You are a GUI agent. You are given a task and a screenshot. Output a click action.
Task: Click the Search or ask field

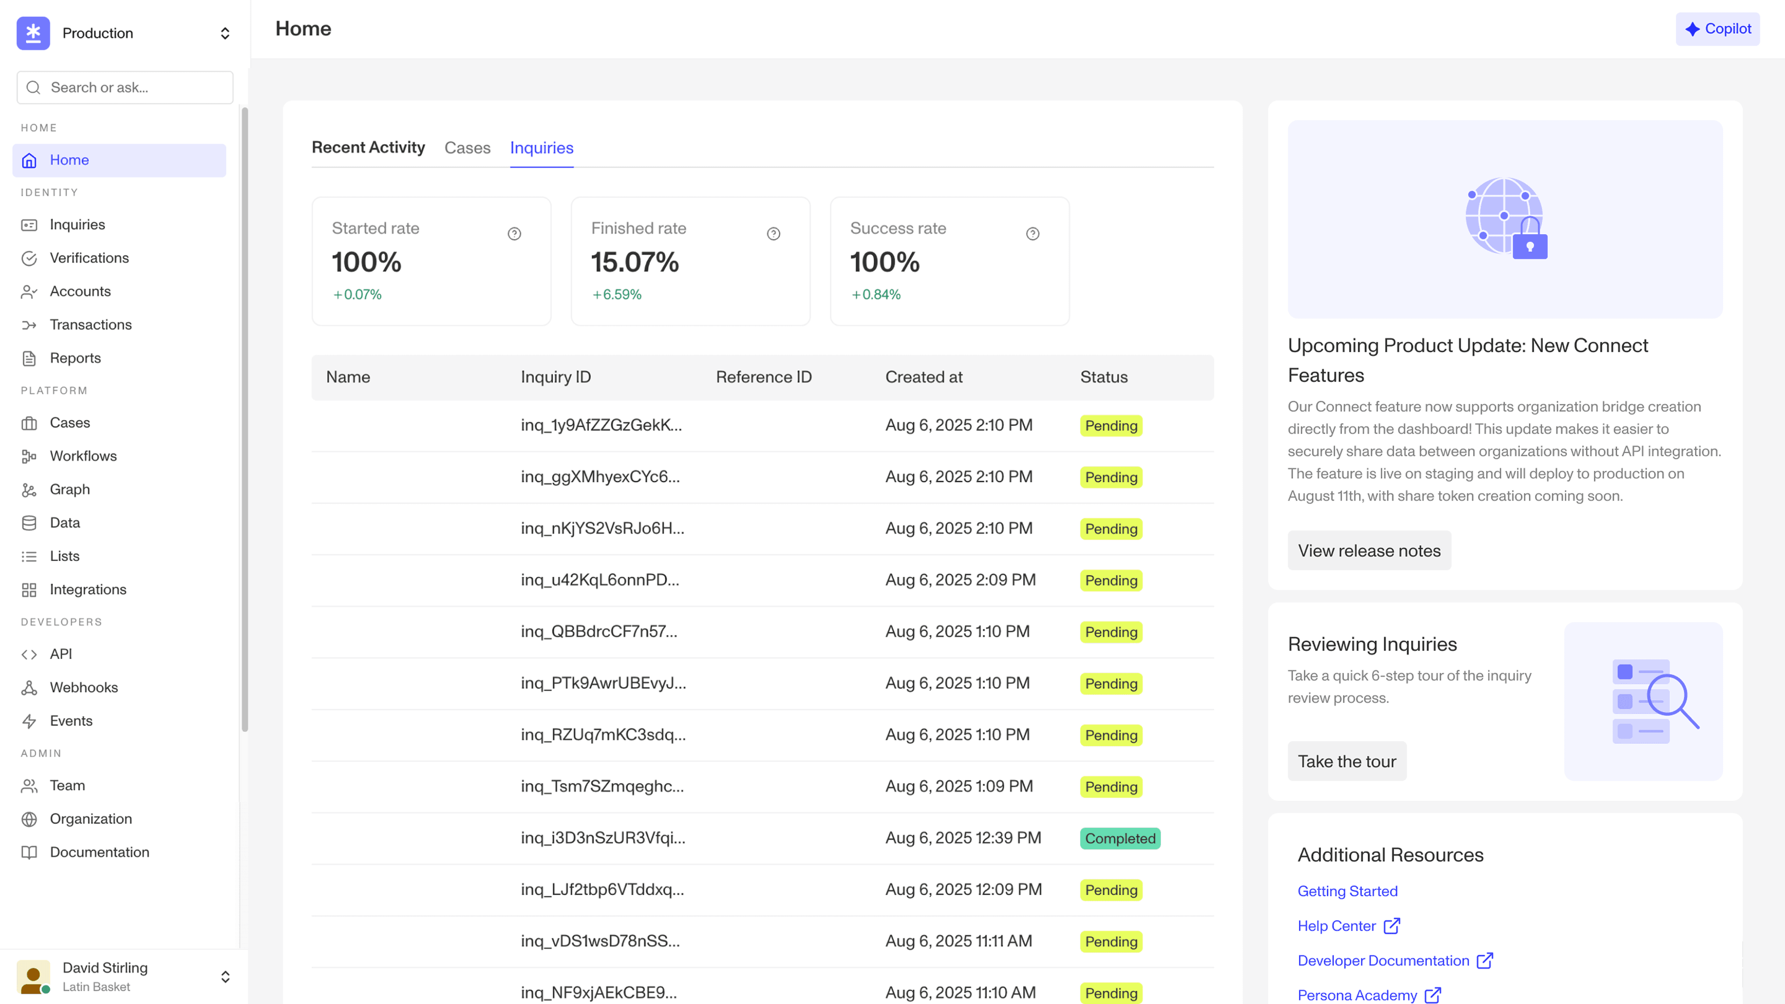125,87
